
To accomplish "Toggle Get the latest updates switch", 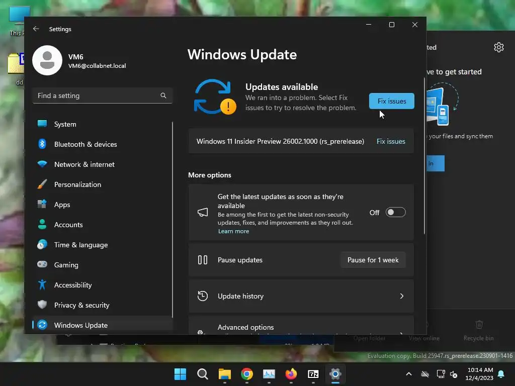I will [x=395, y=213].
